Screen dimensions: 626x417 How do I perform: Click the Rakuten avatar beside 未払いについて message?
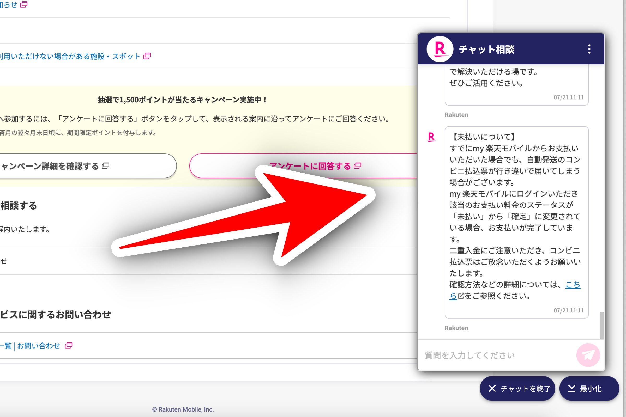431,137
